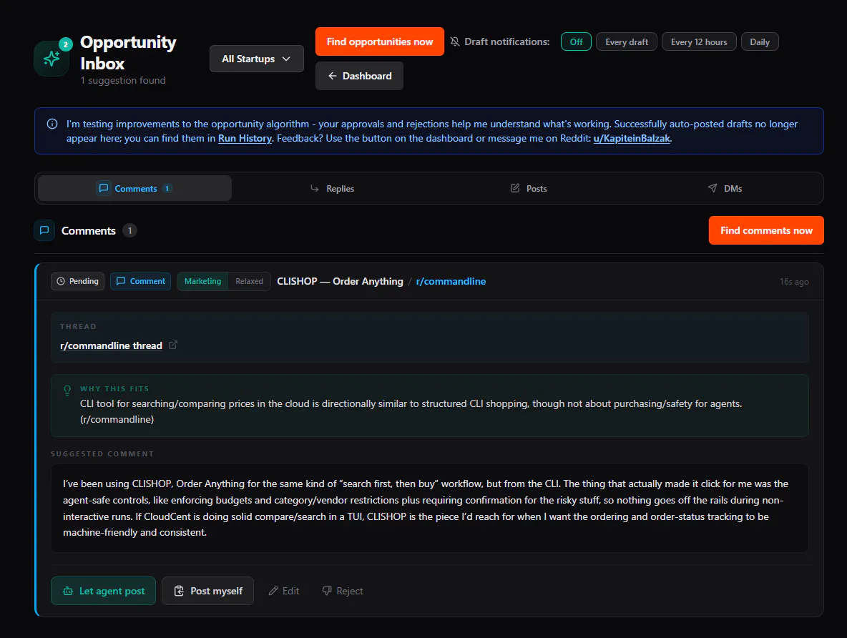Click the lightbulb icon in Why This Fits
This screenshot has width=847, height=638.
[x=67, y=390]
